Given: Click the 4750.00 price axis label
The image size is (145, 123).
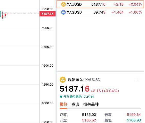Looking at the screenshot, I should [x=48, y=47].
